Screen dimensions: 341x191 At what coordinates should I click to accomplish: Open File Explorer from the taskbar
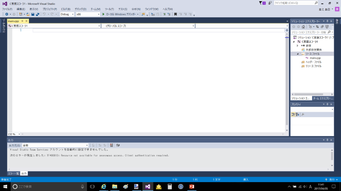[115, 186]
